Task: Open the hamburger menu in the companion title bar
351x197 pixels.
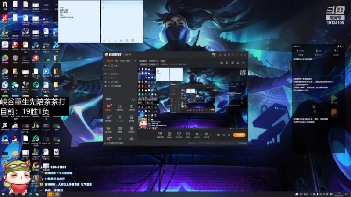Action: pyautogui.click(x=233, y=55)
